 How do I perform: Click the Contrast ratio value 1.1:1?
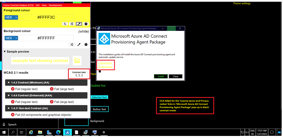(79, 76)
